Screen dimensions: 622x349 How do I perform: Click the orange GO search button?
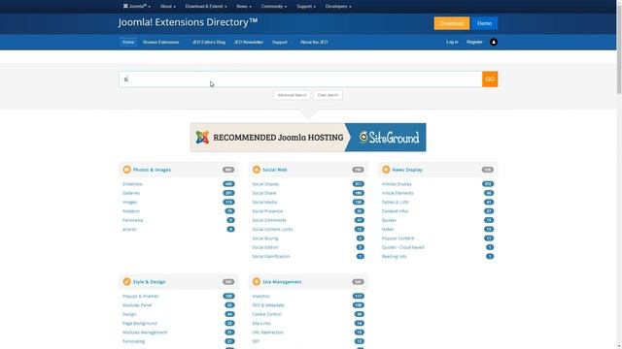pos(490,79)
